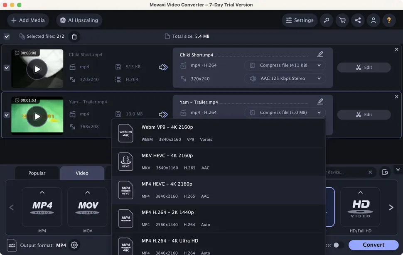Open the shopping cart icon
This screenshot has width=403, height=255.
[342, 20]
